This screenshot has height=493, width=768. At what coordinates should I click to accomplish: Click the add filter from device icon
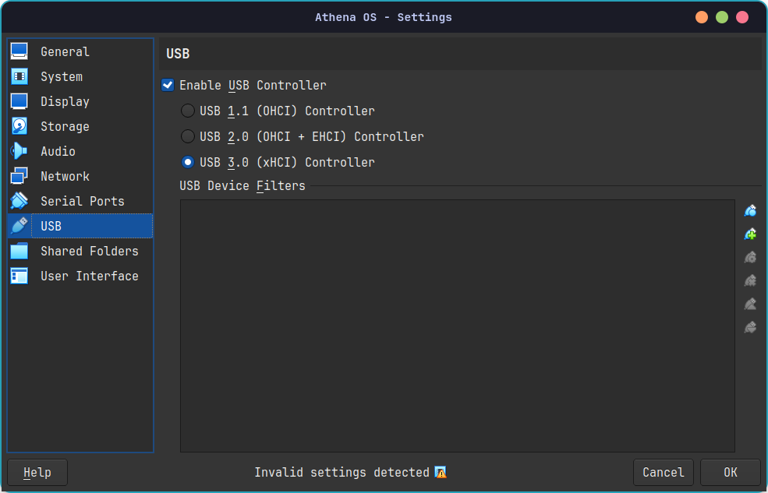pyautogui.click(x=750, y=234)
